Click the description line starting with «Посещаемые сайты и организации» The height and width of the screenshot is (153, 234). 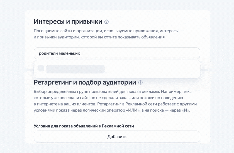pos(106,31)
